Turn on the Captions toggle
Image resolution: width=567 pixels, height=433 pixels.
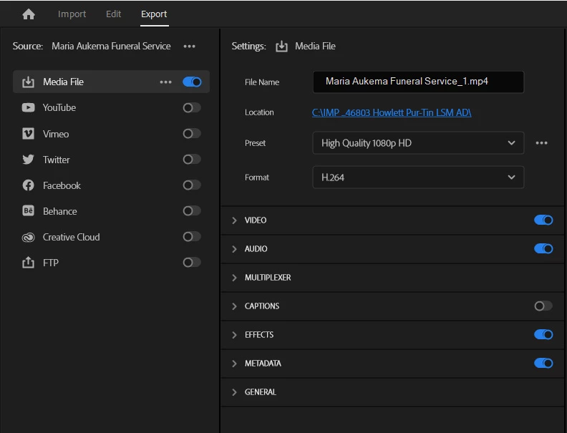(543, 306)
